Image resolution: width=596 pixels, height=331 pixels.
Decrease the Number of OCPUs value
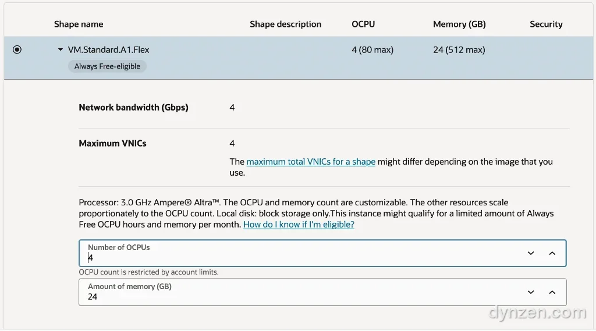(531, 253)
